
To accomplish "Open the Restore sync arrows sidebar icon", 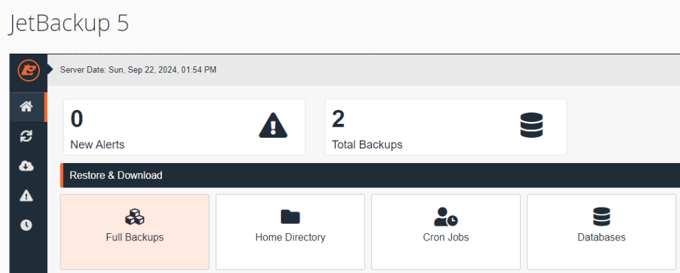I will [27, 136].
